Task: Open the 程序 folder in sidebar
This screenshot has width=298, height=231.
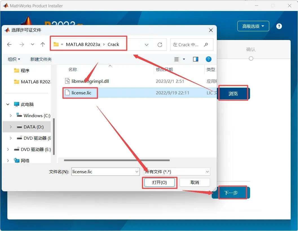Action: (x=25, y=70)
